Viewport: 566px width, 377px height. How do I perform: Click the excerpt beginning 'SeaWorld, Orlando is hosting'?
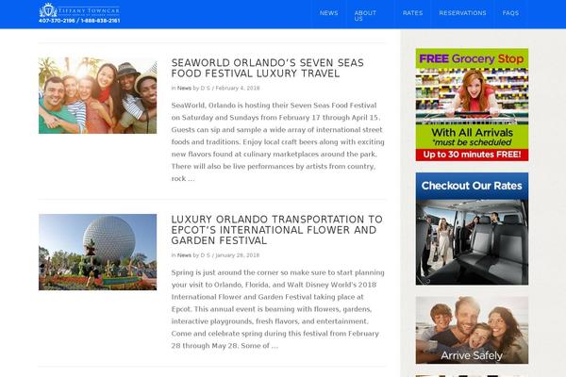pos(277,141)
